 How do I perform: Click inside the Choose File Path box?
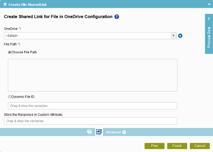[93, 75]
